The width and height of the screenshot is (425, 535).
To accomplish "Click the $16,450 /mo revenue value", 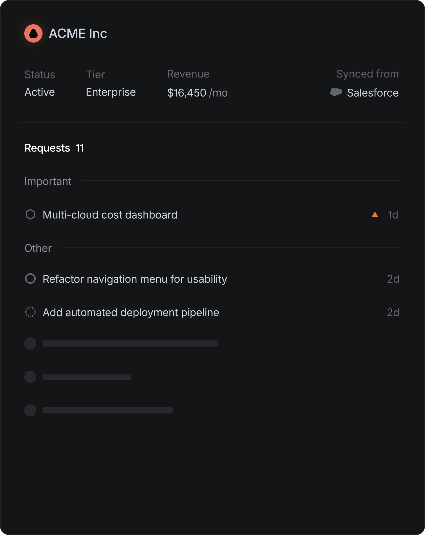I will click(197, 93).
